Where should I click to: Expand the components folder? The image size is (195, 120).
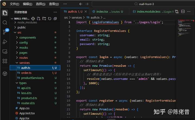pyautogui.click(x=27, y=38)
